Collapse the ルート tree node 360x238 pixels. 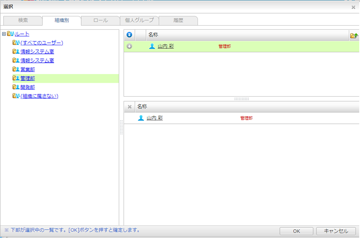[x=4, y=34]
